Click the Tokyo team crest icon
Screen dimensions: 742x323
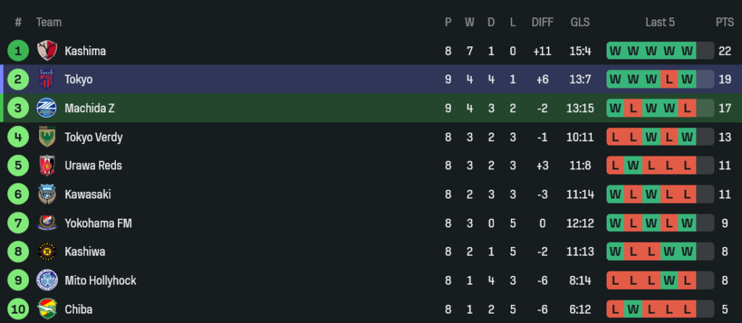[47, 80]
